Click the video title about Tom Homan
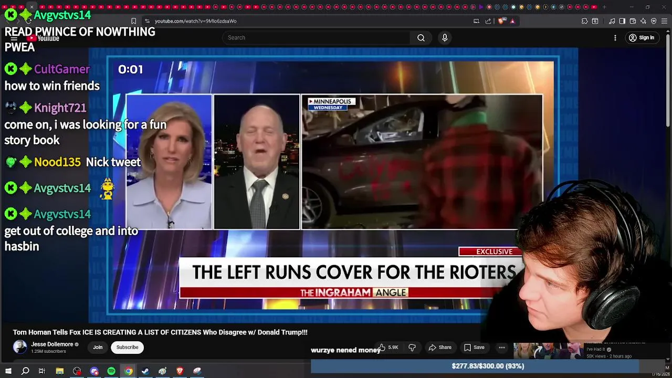Image resolution: width=672 pixels, height=378 pixels. [x=160, y=332]
